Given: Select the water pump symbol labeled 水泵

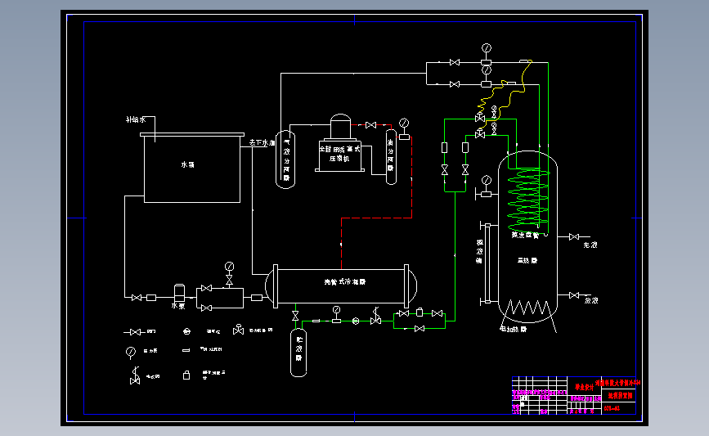Looking at the screenshot, I should 179,293.
